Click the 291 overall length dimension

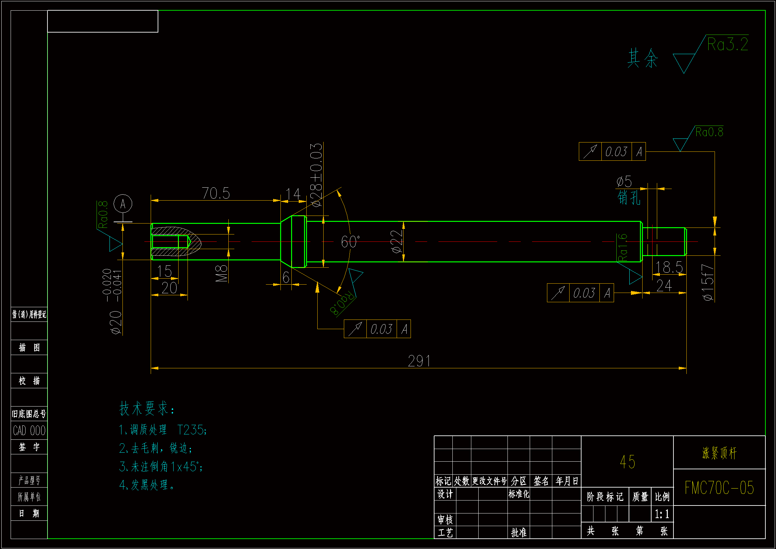[419, 361]
